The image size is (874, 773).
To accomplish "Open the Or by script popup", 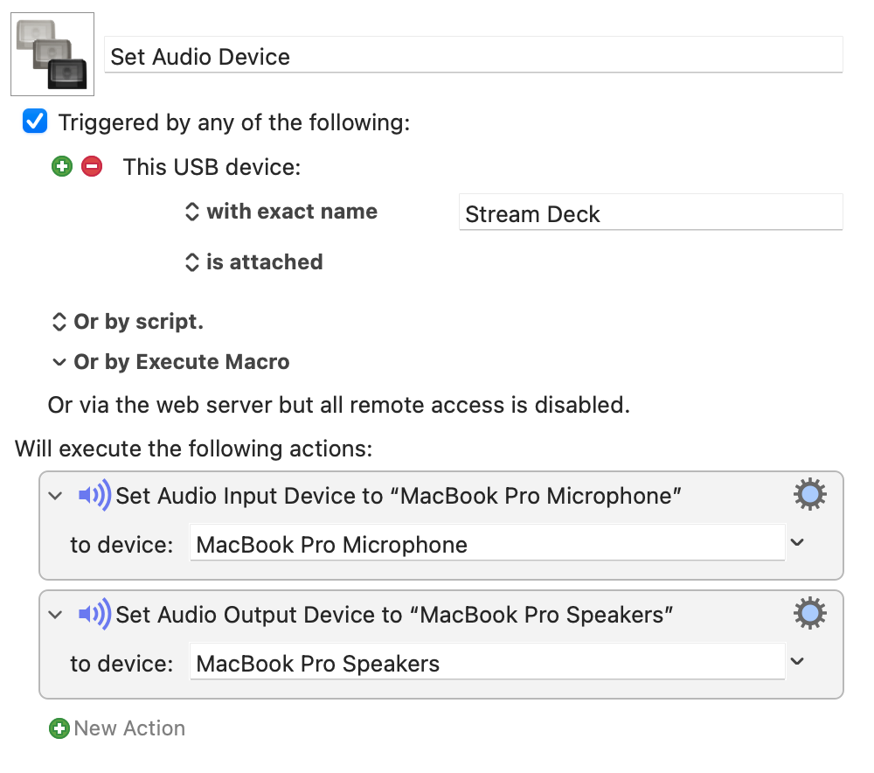I will pyautogui.click(x=128, y=322).
